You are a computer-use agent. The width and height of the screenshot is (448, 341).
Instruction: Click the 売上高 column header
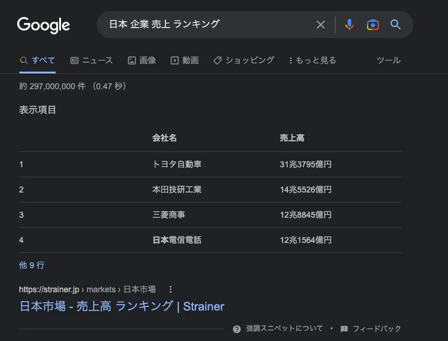point(292,138)
